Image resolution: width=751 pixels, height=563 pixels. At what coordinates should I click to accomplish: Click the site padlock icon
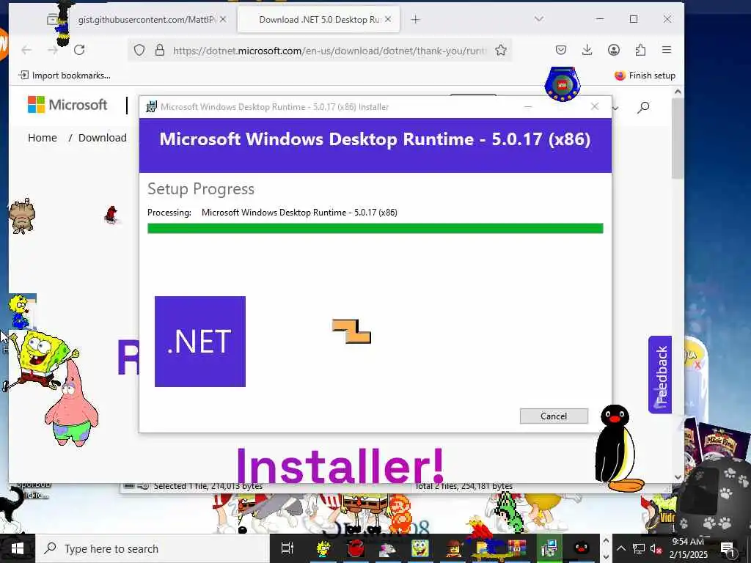(x=160, y=51)
